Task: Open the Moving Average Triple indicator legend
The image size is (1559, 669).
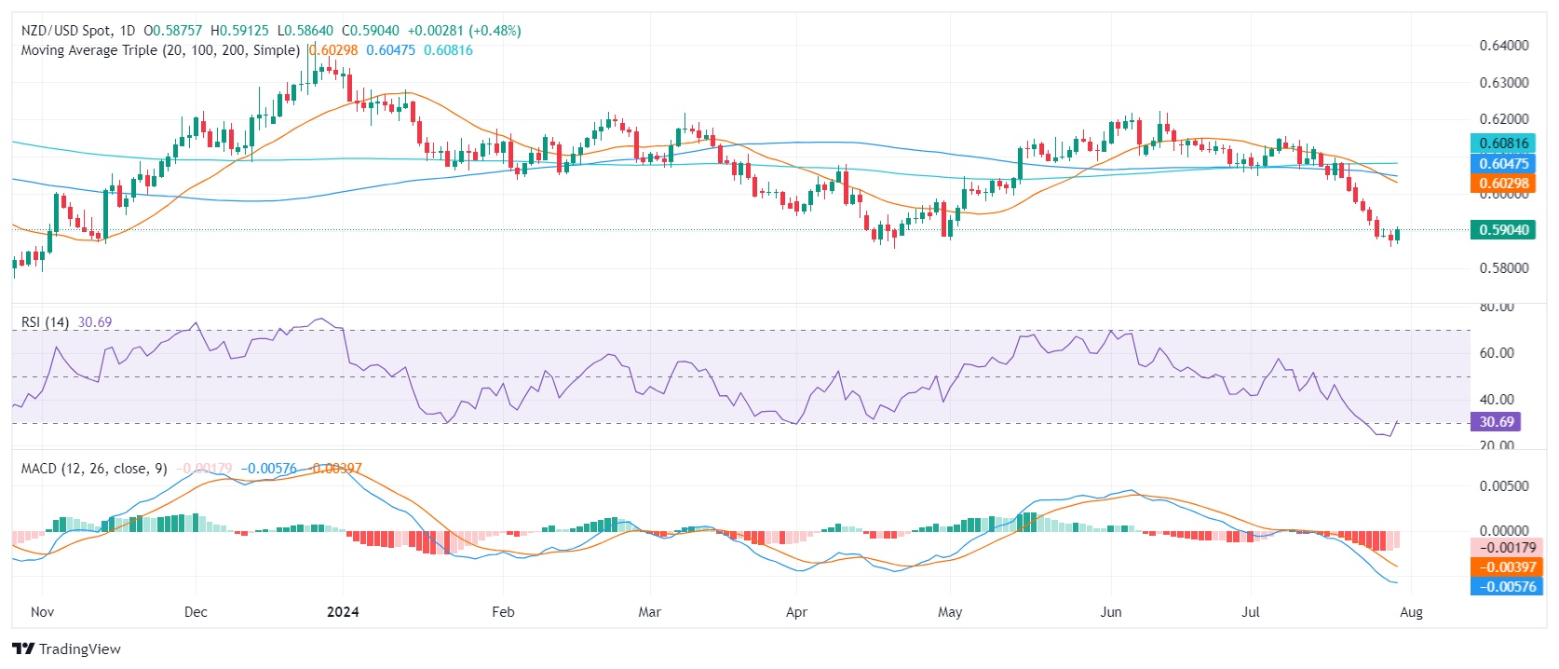Action: [x=160, y=50]
